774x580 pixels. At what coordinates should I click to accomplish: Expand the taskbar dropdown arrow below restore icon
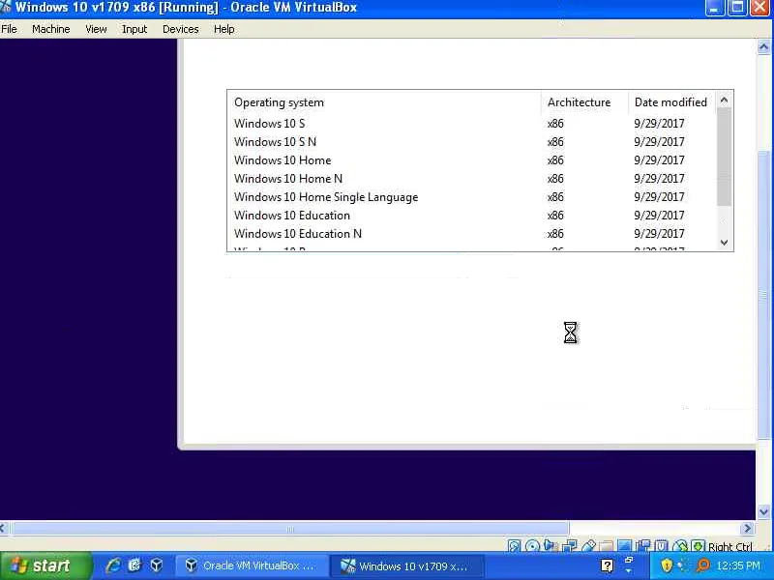click(629, 570)
